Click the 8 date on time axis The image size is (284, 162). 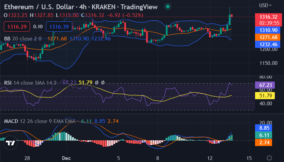tap(158, 158)
